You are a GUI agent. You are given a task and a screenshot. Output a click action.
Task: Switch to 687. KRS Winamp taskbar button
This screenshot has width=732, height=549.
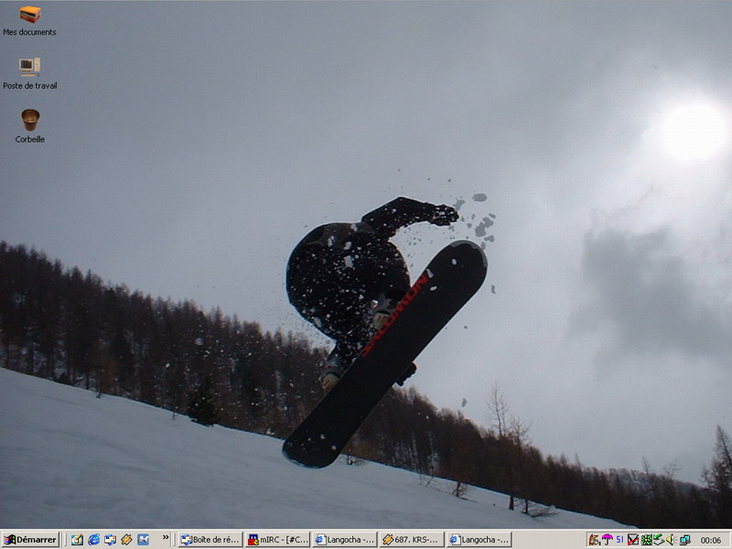click(x=412, y=540)
